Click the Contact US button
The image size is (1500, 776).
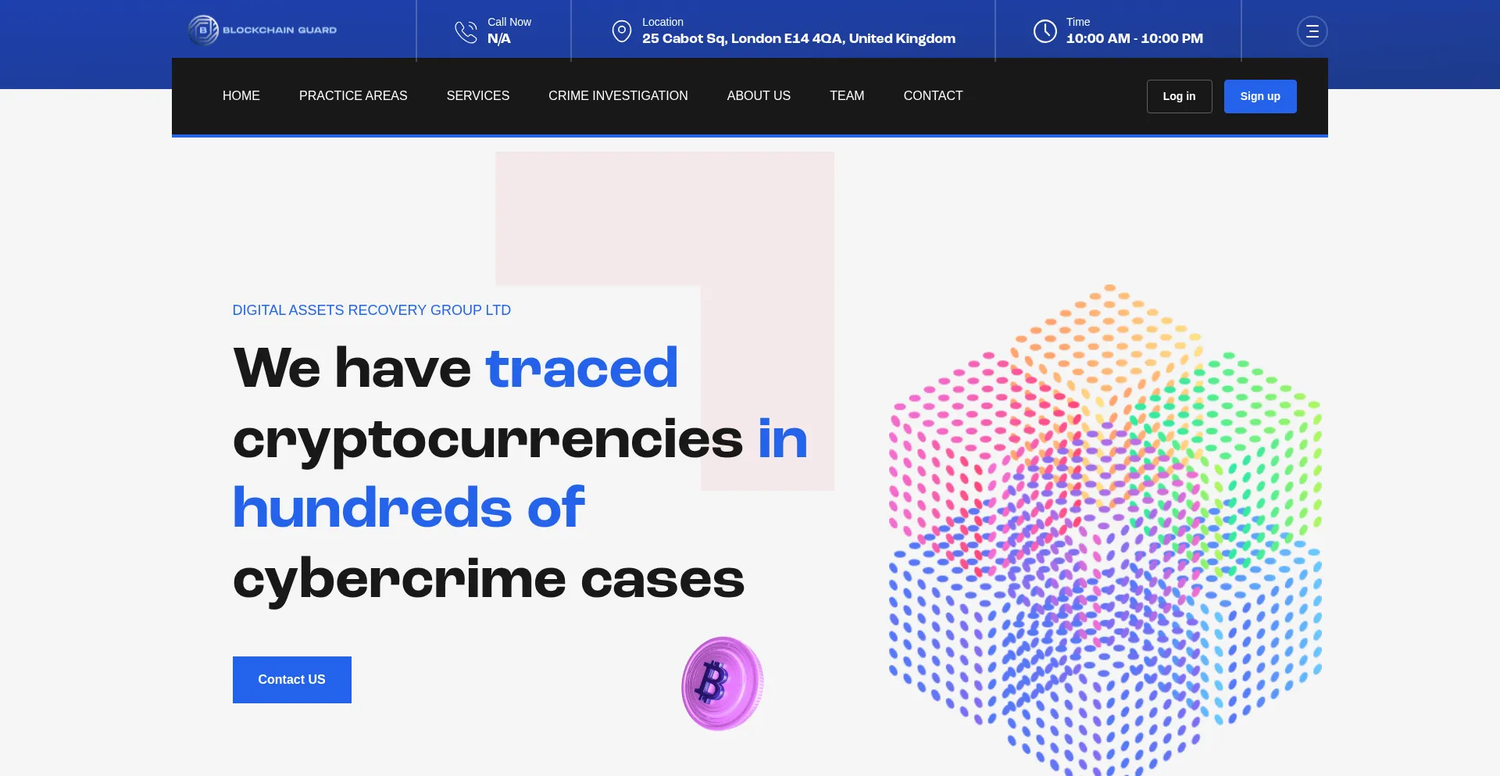[x=291, y=680]
